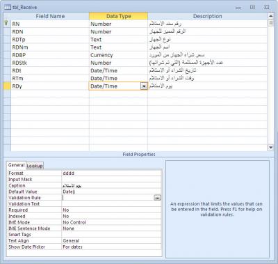
Task: Click the Smart Tags property field
Action: point(111,235)
